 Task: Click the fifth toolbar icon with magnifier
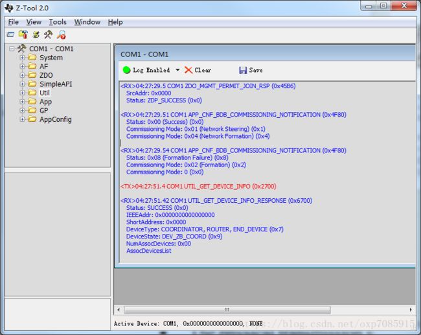tap(61, 34)
